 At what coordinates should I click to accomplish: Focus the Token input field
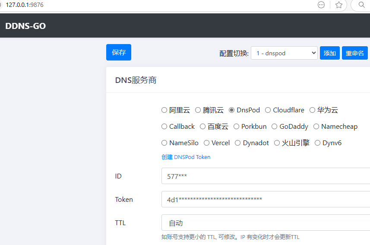point(266,199)
